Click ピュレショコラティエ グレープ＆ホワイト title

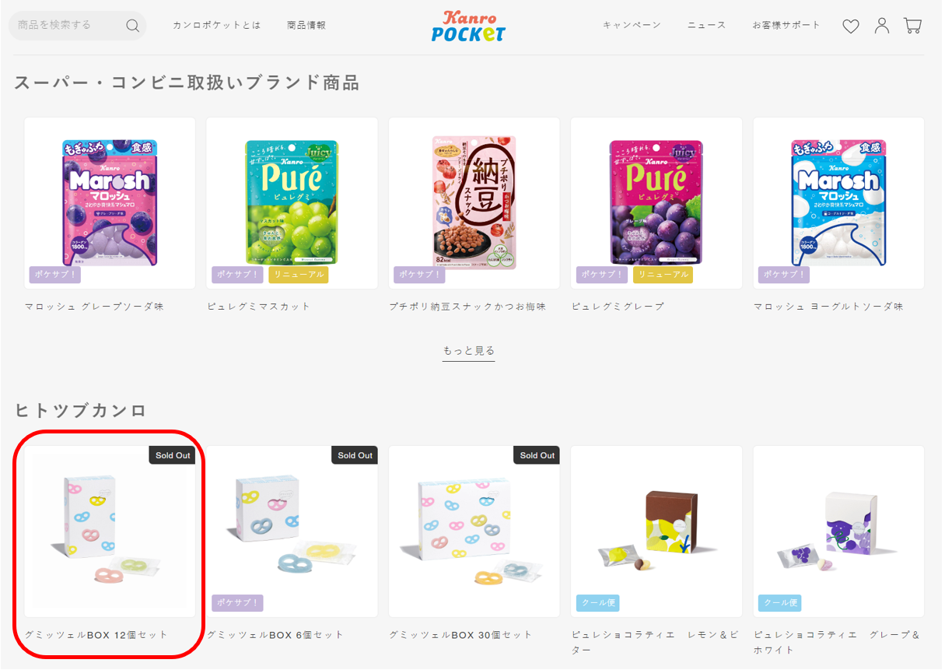pos(837,642)
